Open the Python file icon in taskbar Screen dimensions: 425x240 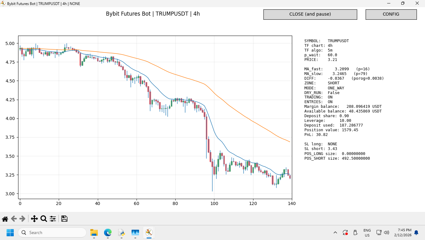click(122, 232)
